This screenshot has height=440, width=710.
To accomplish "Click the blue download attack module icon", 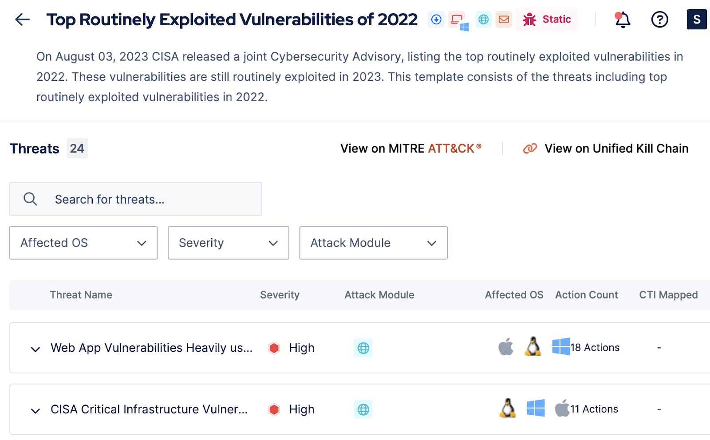I will [x=436, y=20].
